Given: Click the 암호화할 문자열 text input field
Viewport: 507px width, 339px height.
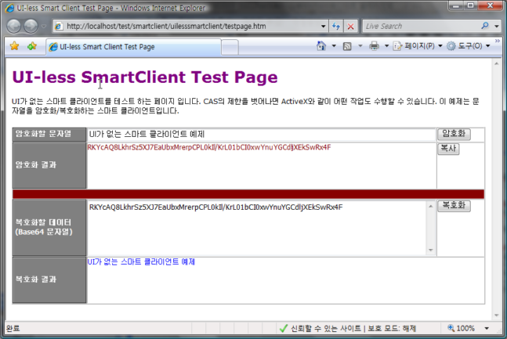Looking at the screenshot, I should point(261,135).
